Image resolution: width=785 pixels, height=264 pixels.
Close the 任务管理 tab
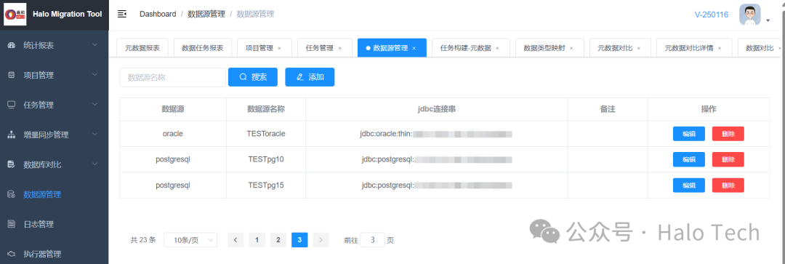(x=340, y=49)
